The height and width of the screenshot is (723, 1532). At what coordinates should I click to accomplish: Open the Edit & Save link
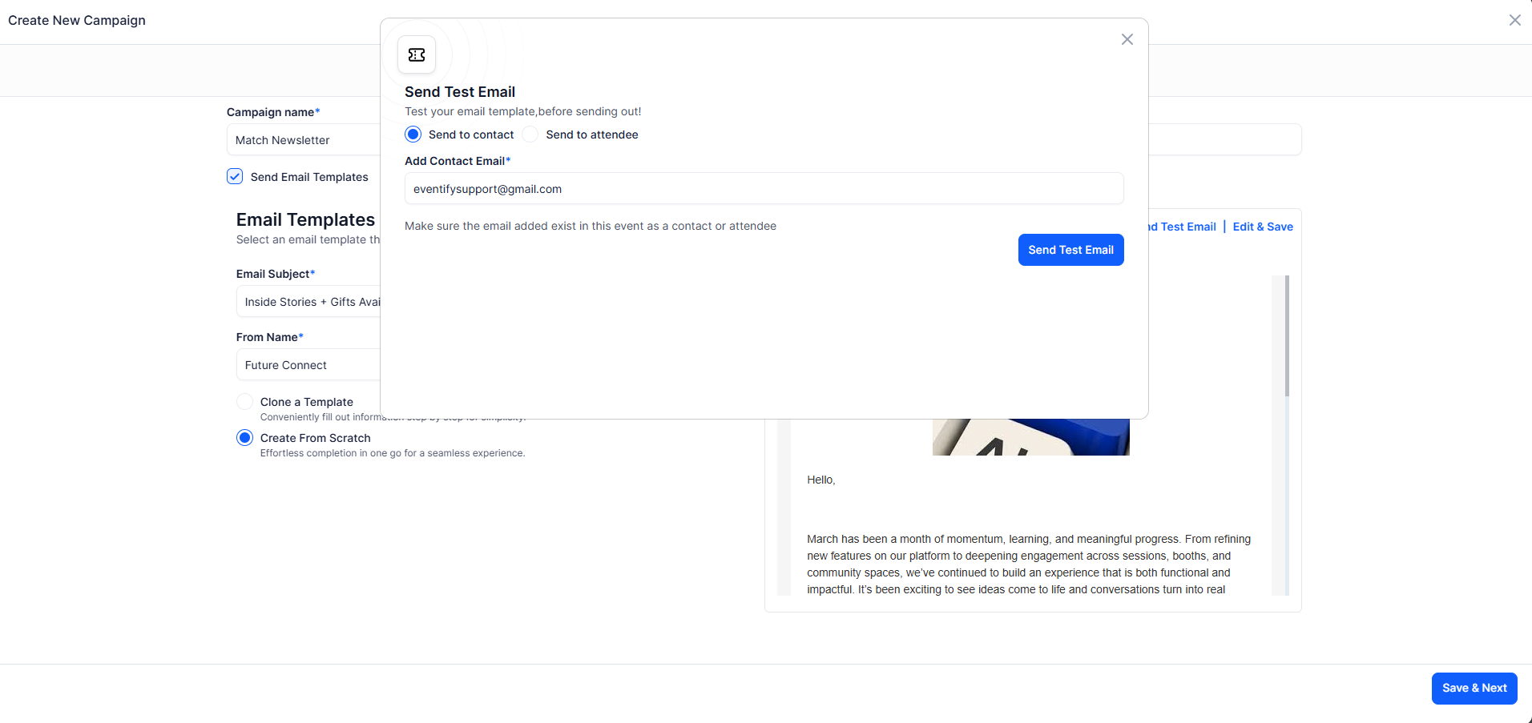(x=1263, y=227)
